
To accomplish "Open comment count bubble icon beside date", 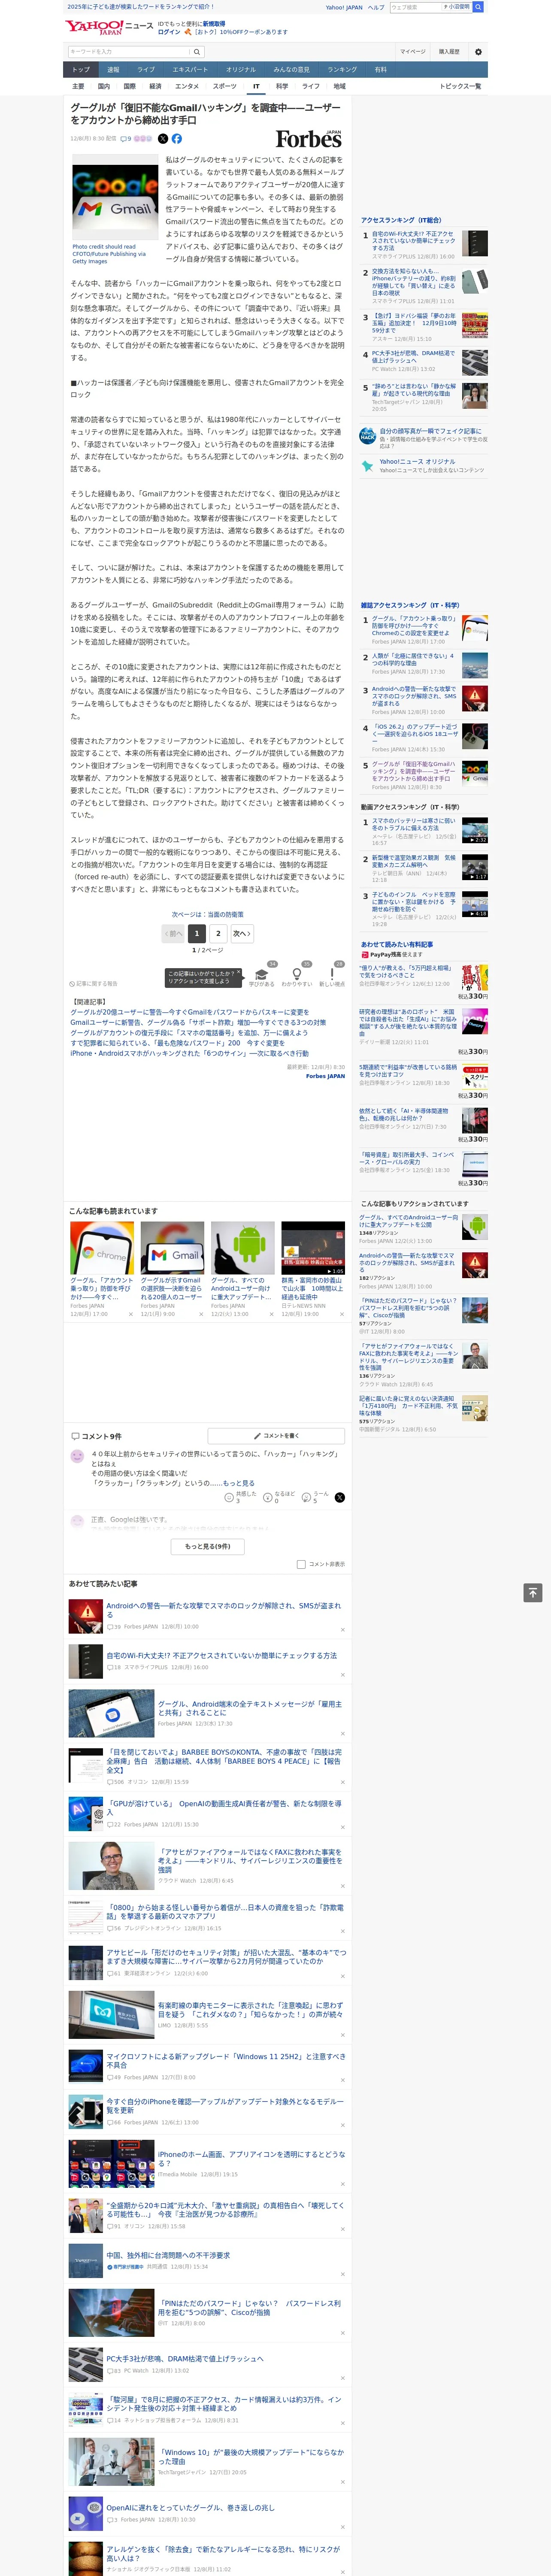I will (126, 139).
